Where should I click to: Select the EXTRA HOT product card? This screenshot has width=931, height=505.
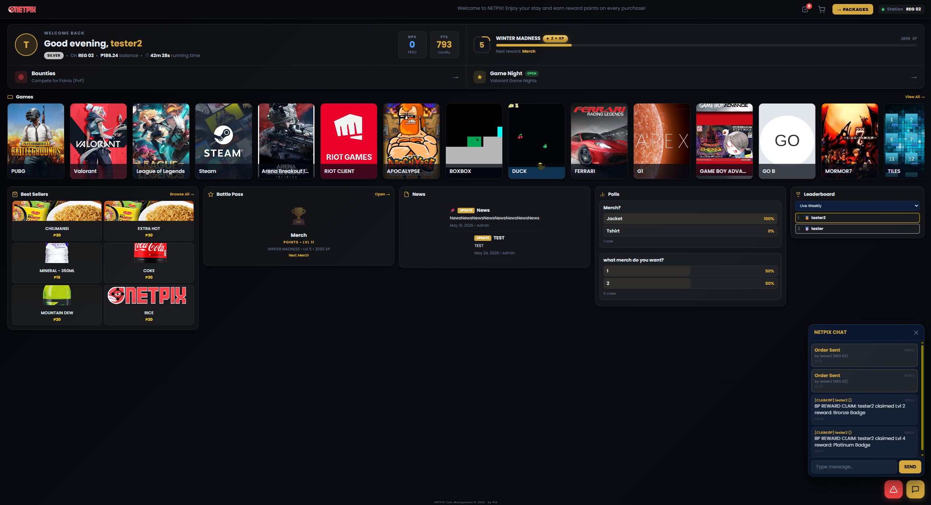pos(149,221)
